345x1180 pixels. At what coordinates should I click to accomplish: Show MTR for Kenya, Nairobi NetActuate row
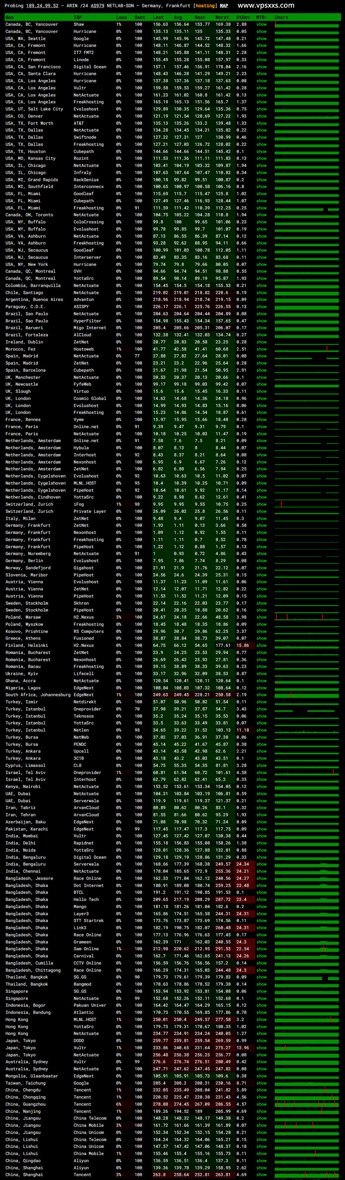coord(261,787)
